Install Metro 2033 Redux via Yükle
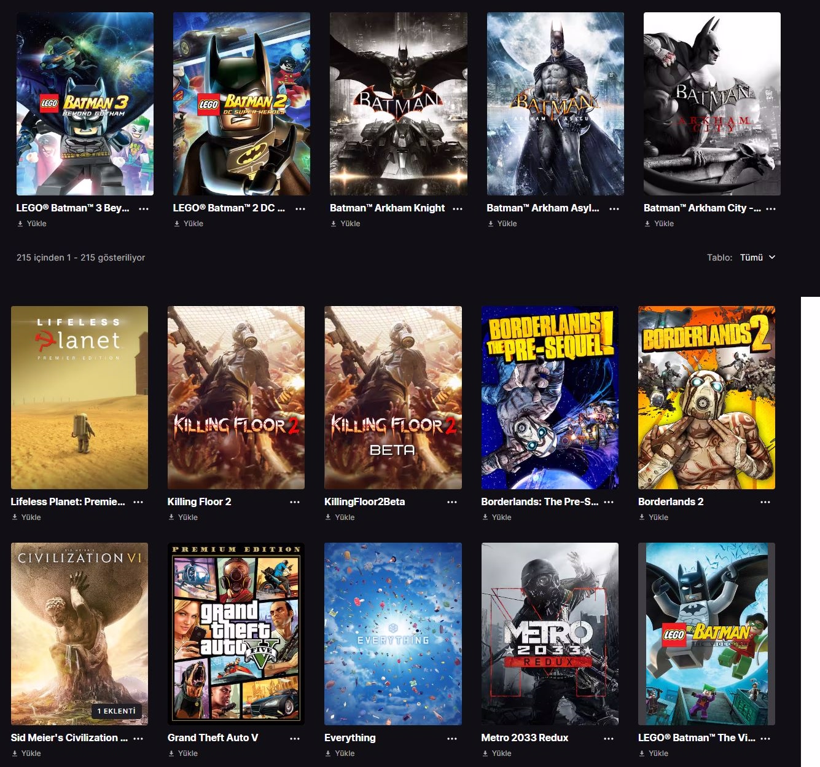 [x=497, y=753]
